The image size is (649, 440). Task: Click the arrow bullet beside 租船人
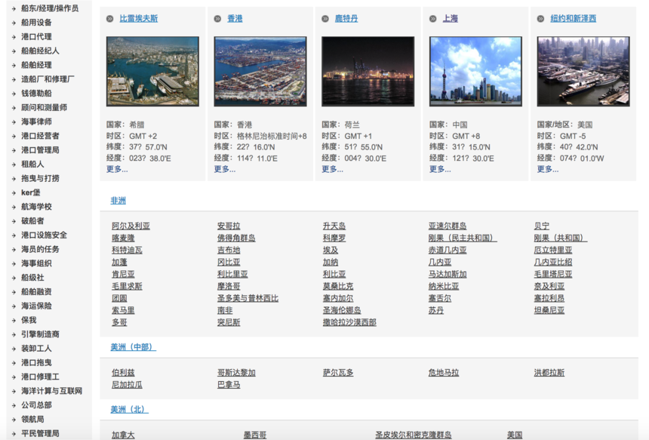pyautogui.click(x=14, y=165)
